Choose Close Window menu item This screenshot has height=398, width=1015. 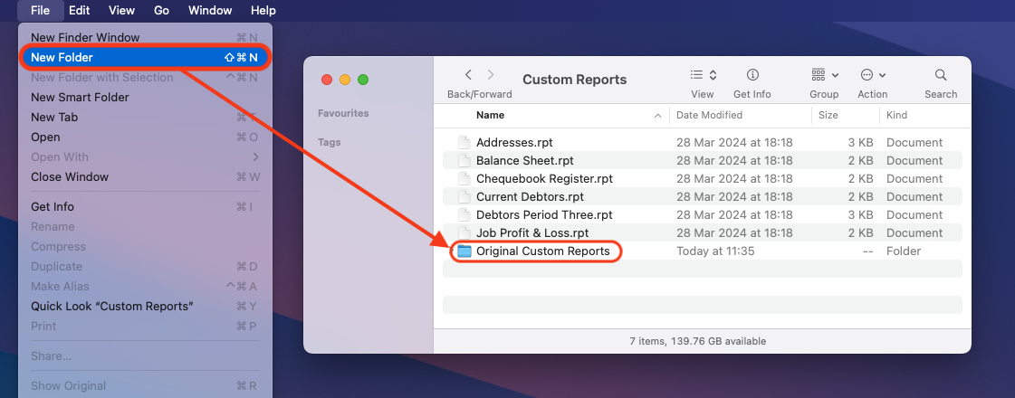[x=145, y=176]
